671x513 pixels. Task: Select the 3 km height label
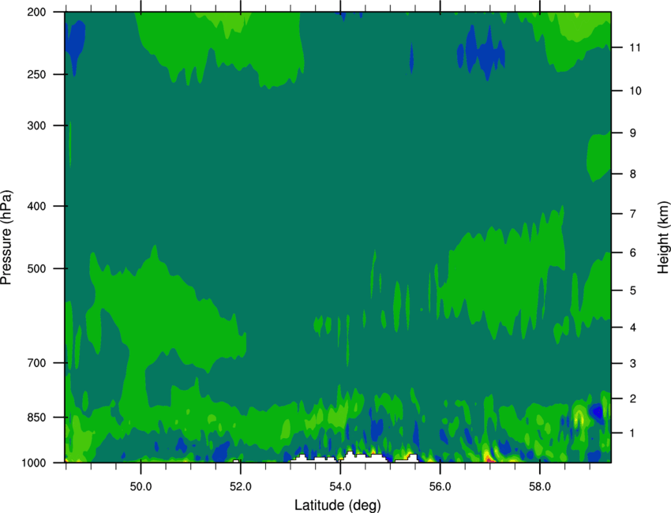tap(633, 364)
